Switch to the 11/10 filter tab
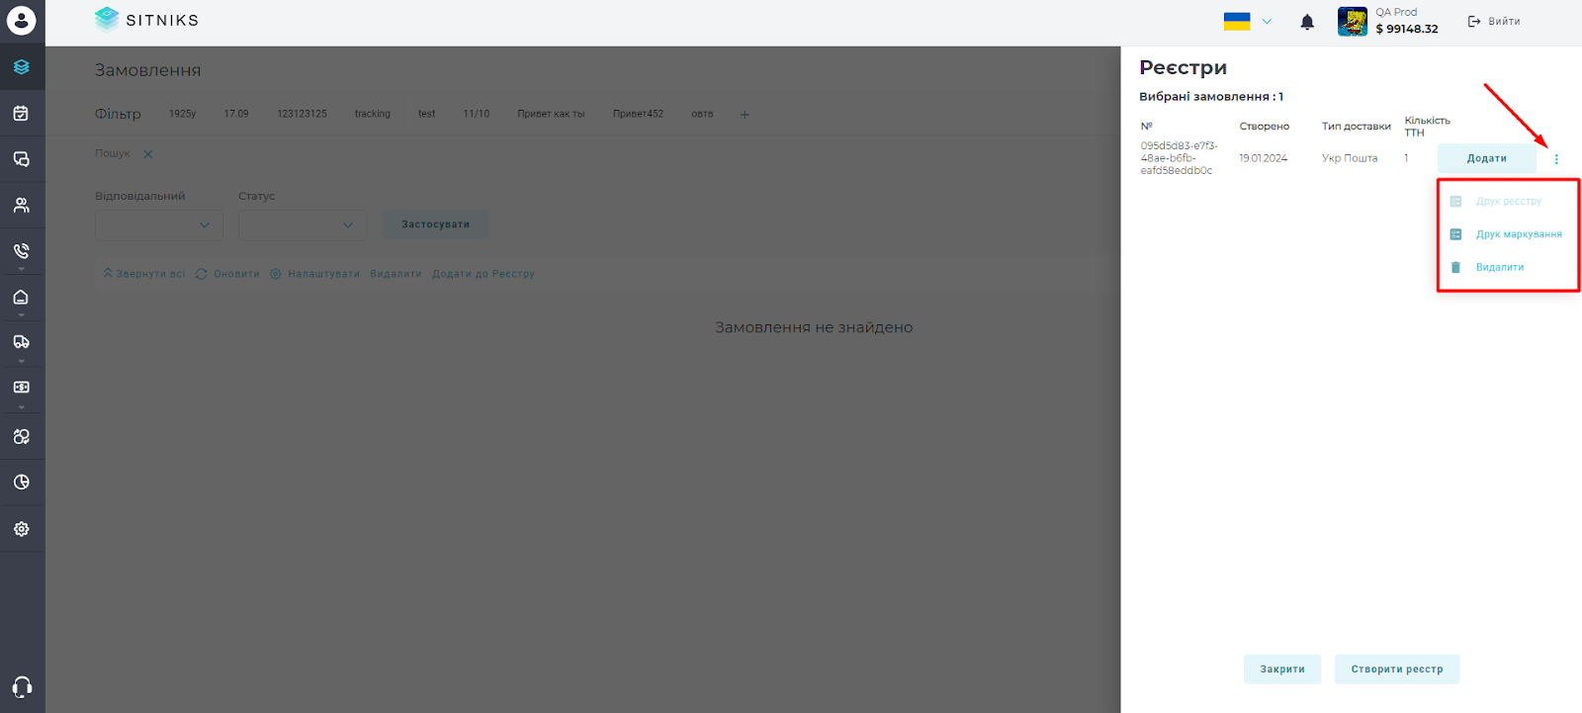Viewport: 1582px width, 713px height. click(x=477, y=114)
